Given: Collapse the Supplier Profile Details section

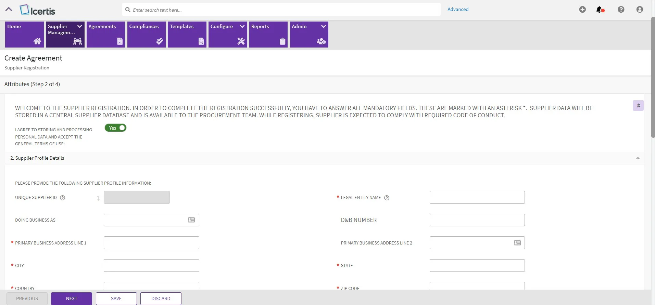Looking at the screenshot, I should pyautogui.click(x=638, y=158).
